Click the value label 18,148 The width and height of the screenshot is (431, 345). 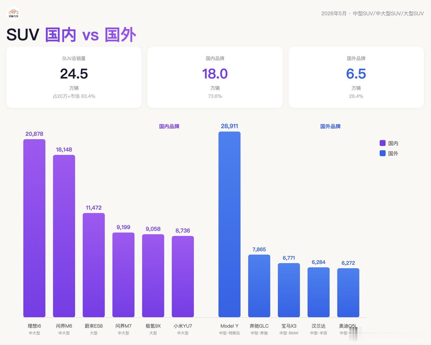click(x=64, y=150)
